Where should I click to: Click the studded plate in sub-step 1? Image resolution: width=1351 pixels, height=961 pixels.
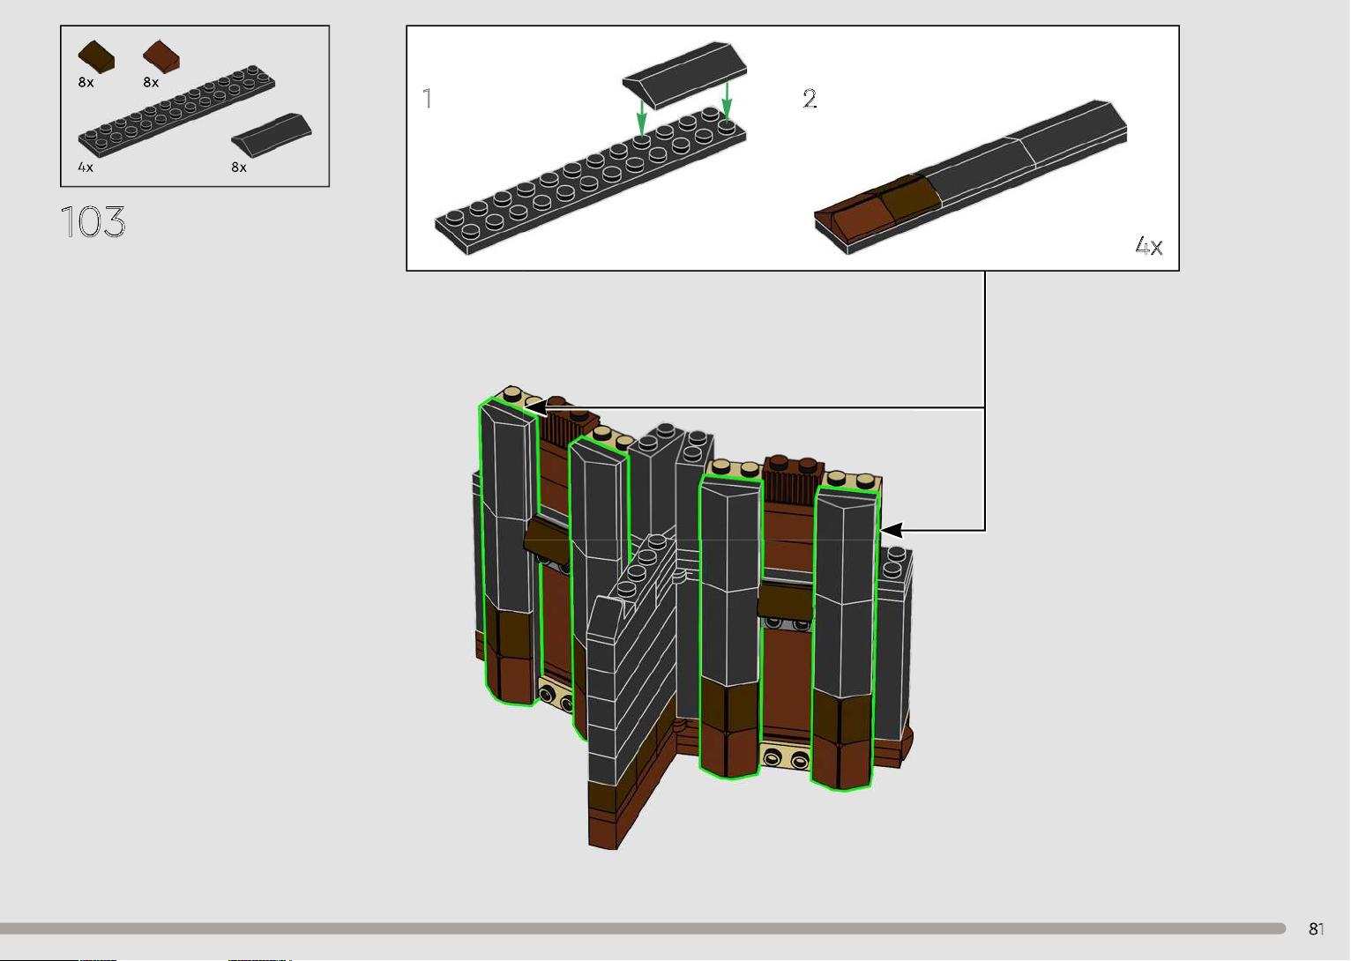click(591, 181)
